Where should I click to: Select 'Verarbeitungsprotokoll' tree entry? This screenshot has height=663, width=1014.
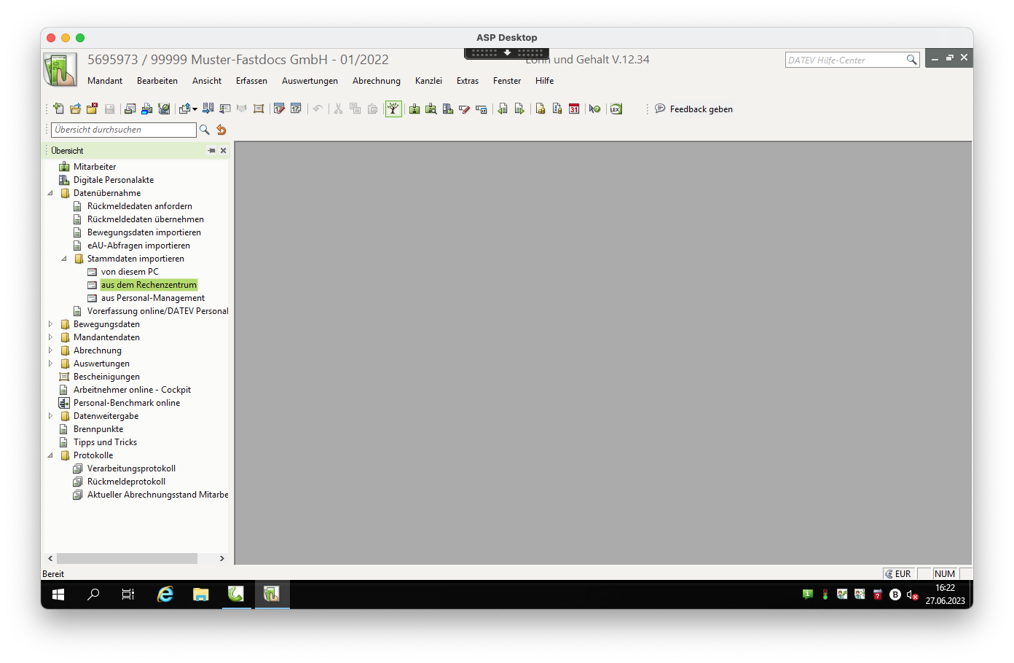[x=131, y=468]
